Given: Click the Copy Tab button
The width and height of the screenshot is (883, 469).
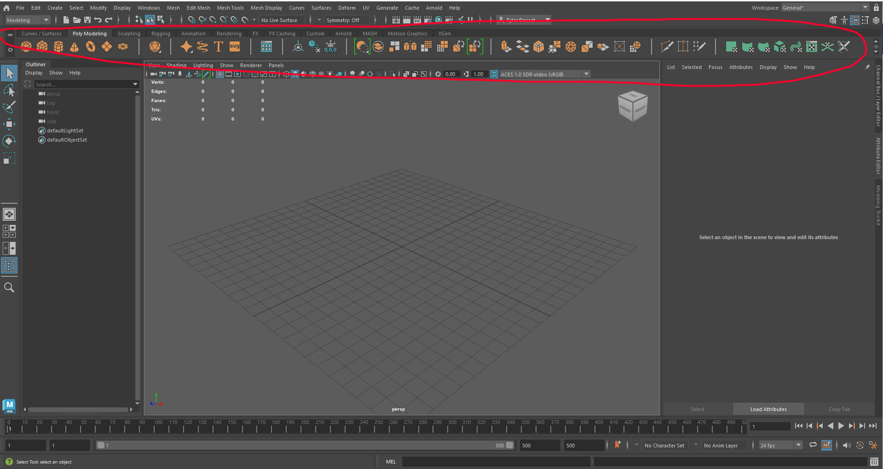Looking at the screenshot, I should pyautogui.click(x=839, y=409).
